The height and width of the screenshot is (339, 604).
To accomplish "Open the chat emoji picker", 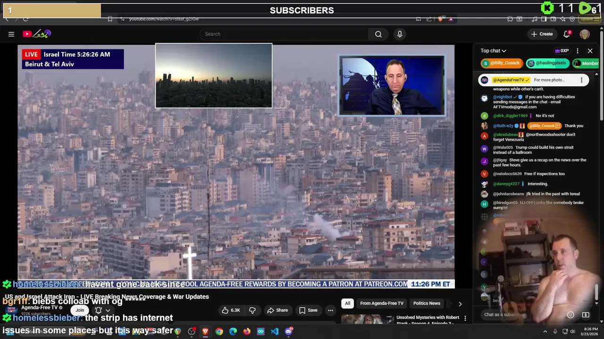I will tap(570, 315).
